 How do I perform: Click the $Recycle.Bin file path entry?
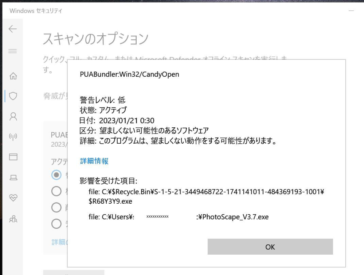point(206,196)
